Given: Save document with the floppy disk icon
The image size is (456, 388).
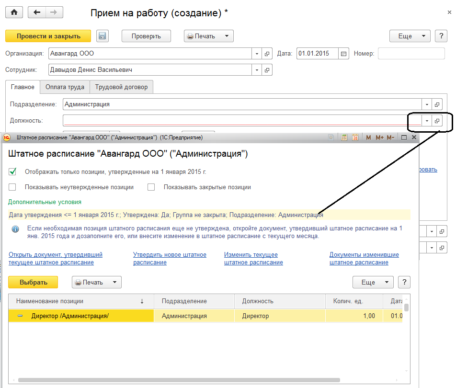Looking at the screenshot, I should tap(102, 36).
